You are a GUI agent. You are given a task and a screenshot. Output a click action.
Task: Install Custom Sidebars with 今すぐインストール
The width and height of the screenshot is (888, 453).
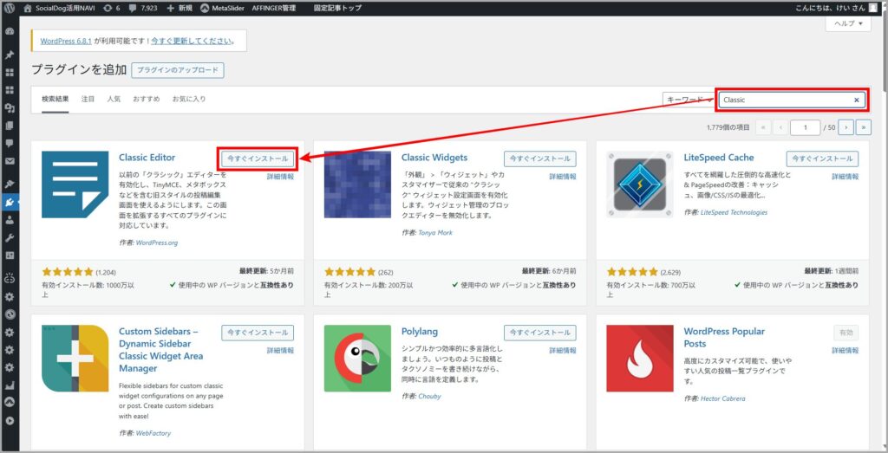(x=258, y=333)
